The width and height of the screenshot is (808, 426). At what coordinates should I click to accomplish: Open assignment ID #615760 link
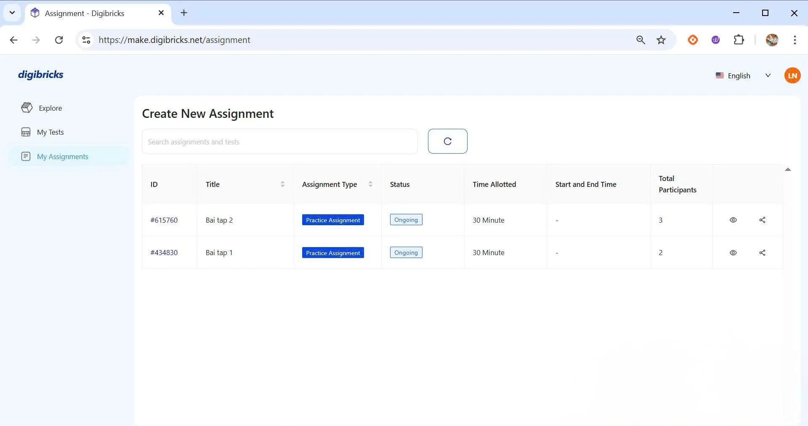pos(164,220)
